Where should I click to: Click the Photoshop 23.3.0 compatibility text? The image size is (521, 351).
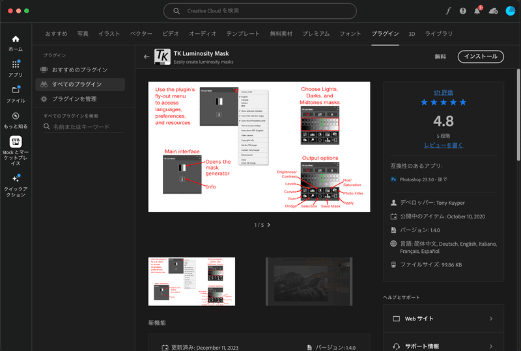[x=423, y=179]
